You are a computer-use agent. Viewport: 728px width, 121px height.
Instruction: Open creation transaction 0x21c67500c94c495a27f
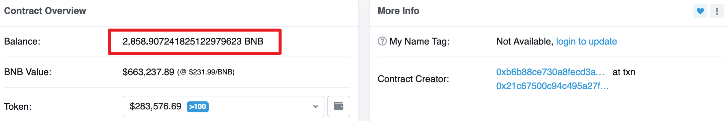552,86
